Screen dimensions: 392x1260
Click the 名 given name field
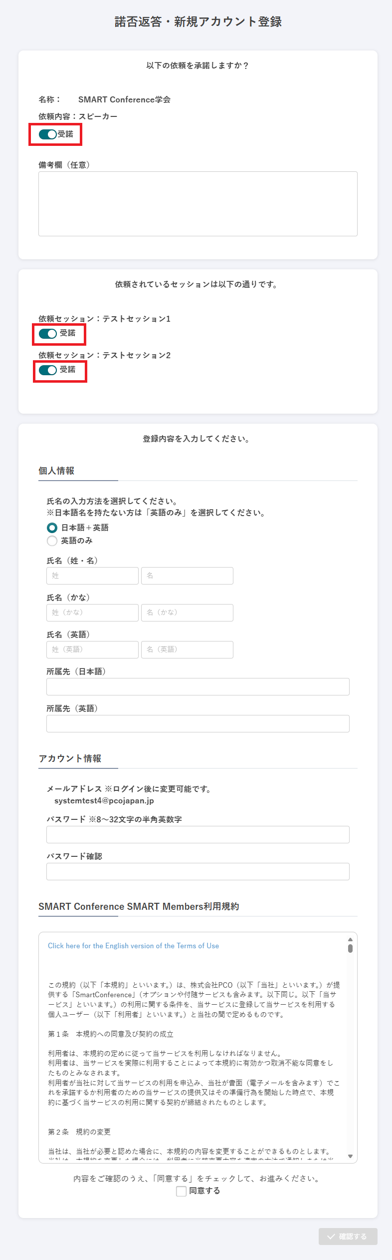click(x=187, y=576)
